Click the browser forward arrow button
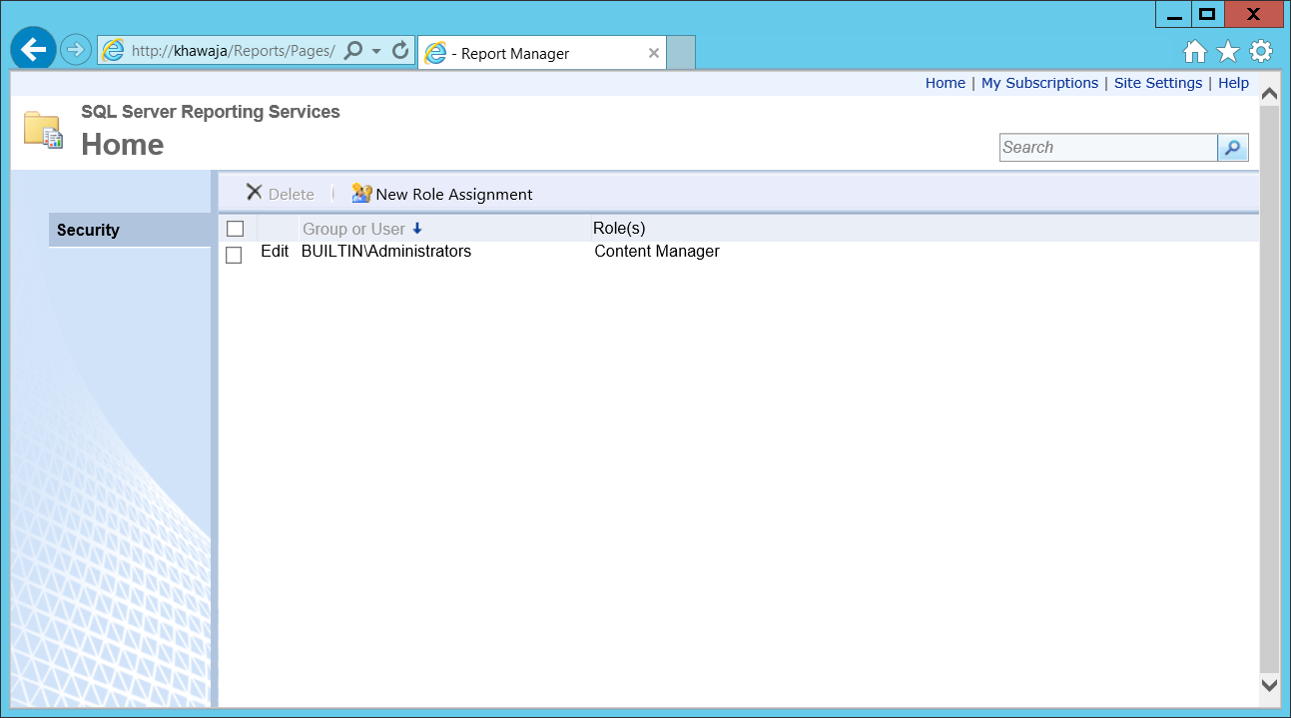1291x718 pixels. (76, 50)
